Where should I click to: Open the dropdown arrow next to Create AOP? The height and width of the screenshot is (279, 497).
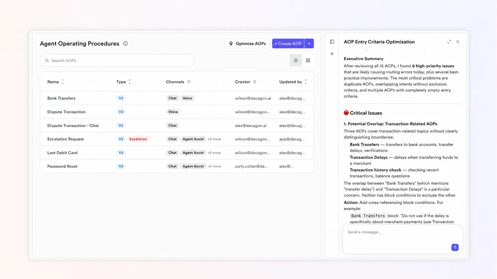tap(309, 43)
